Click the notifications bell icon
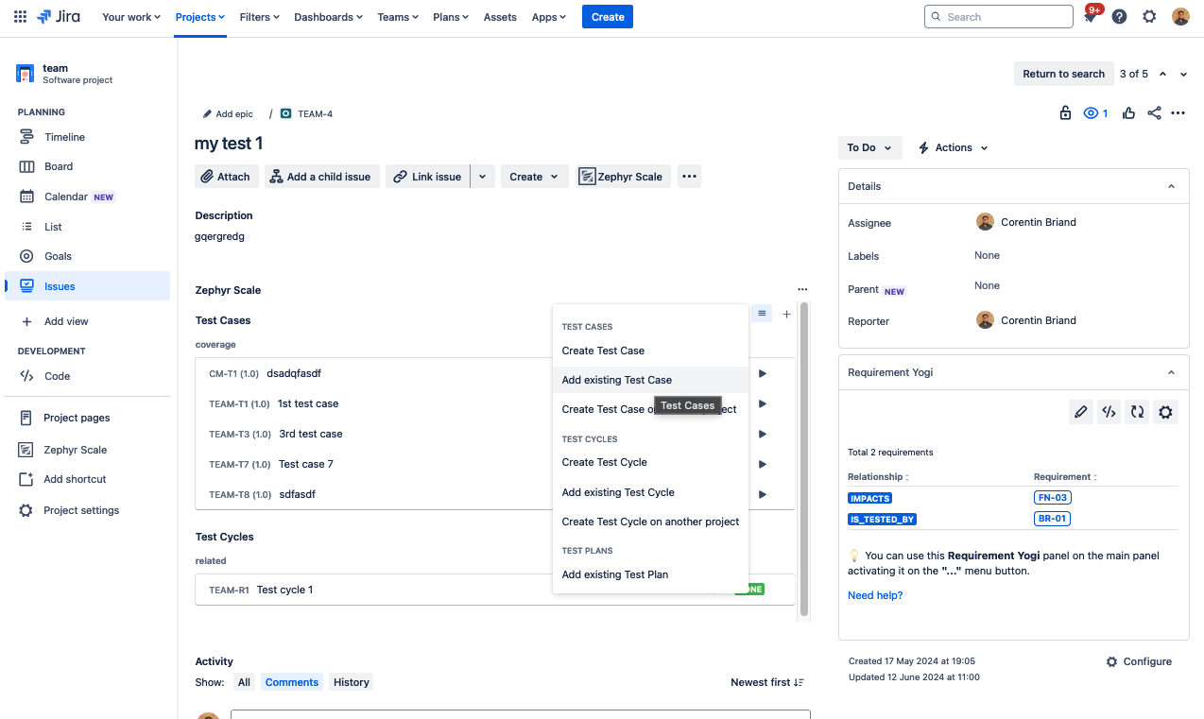The width and height of the screenshot is (1204, 719). click(1090, 17)
